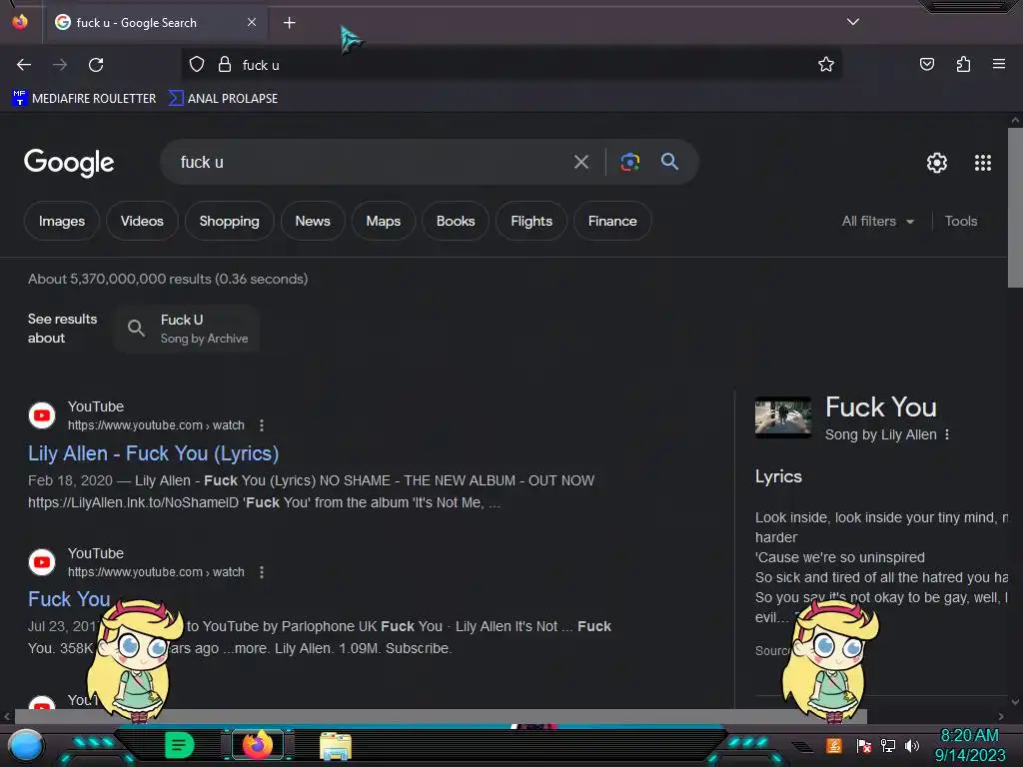The height and width of the screenshot is (767, 1023).
Task: Switch to the Flights filter
Action: 531,221
